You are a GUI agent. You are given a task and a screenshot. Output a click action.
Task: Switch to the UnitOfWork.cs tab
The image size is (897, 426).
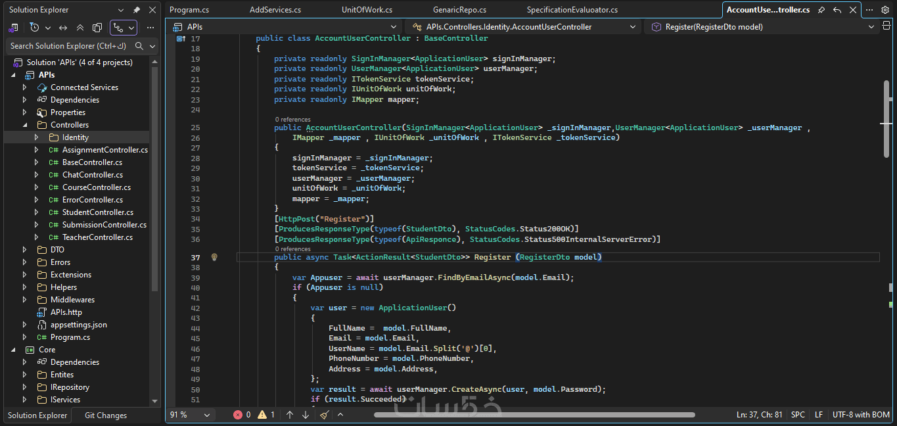point(367,10)
